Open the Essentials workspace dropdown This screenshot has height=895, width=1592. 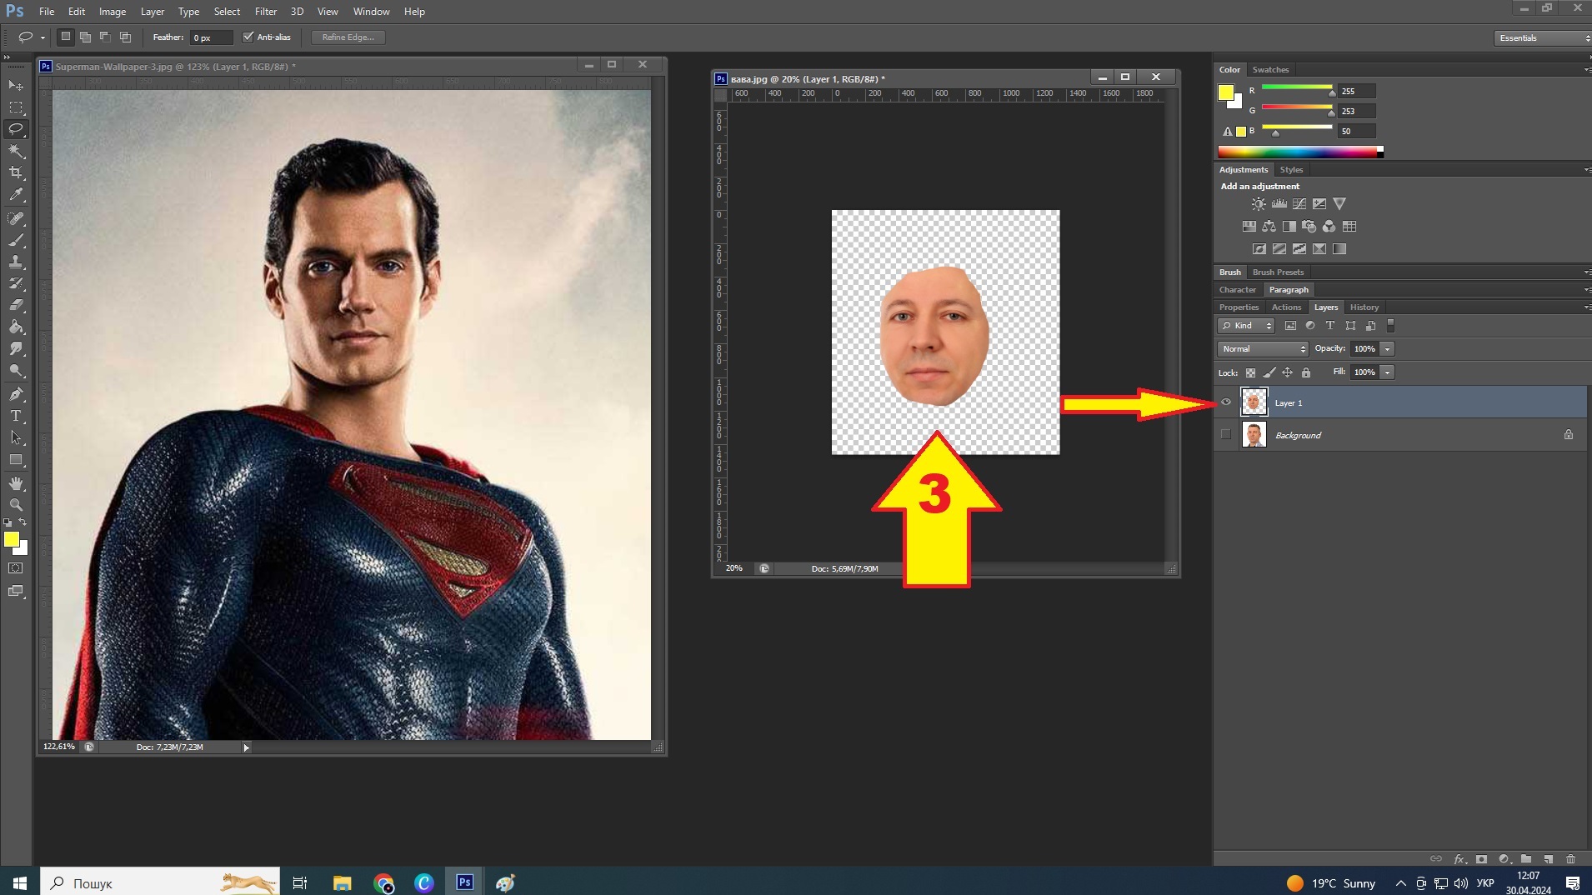point(1542,38)
